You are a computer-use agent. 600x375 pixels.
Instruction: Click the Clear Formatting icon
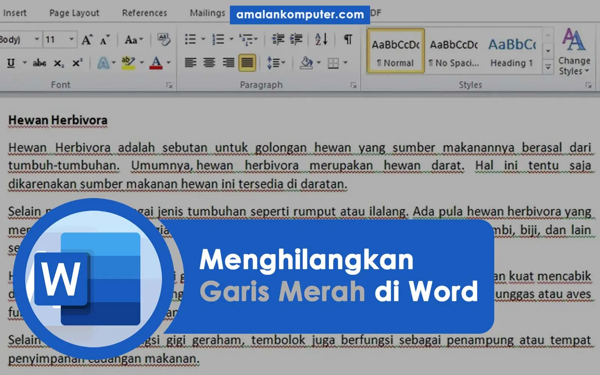coord(163,39)
